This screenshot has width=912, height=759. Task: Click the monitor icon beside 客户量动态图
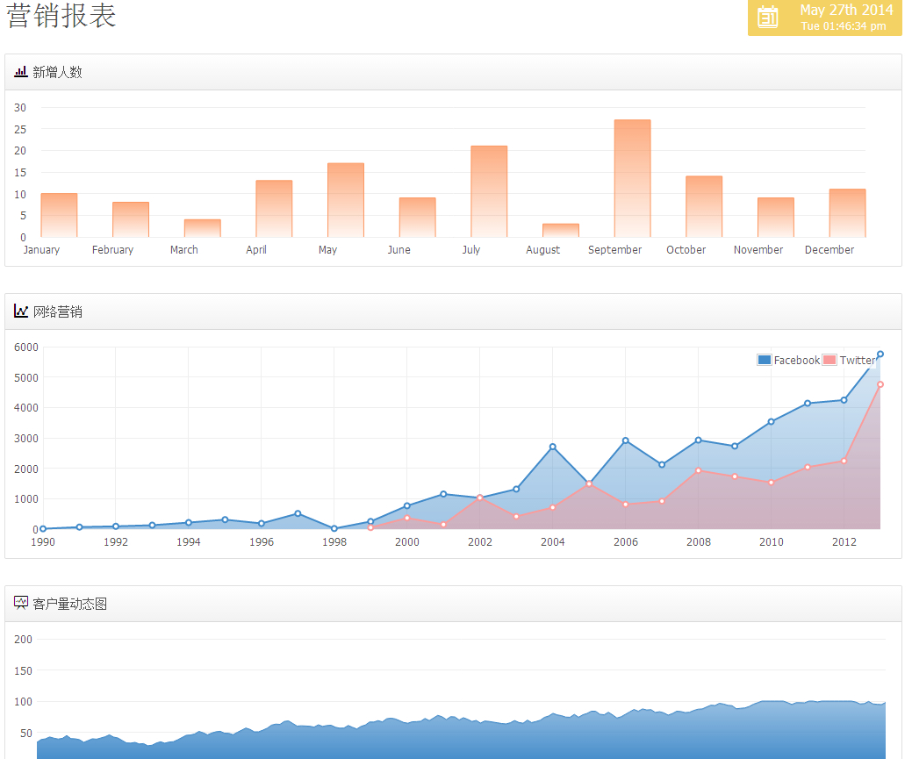(x=21, y=604)
